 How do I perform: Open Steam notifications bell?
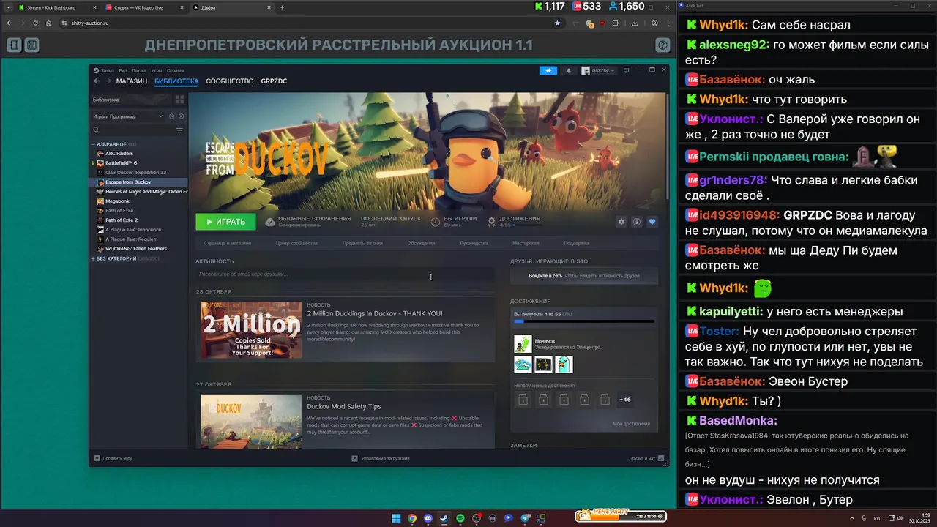569,70
